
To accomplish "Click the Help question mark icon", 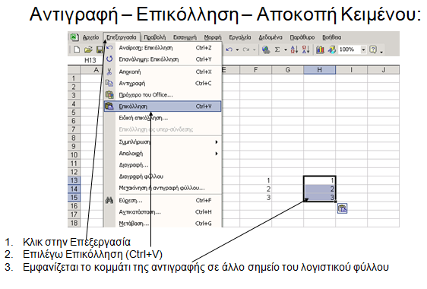I will pyautogui.click(x=373, y=49).
